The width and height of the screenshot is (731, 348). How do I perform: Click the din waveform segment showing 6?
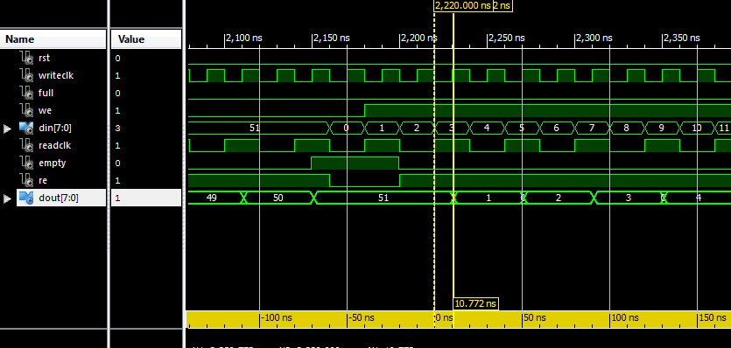tap(557, 129)
